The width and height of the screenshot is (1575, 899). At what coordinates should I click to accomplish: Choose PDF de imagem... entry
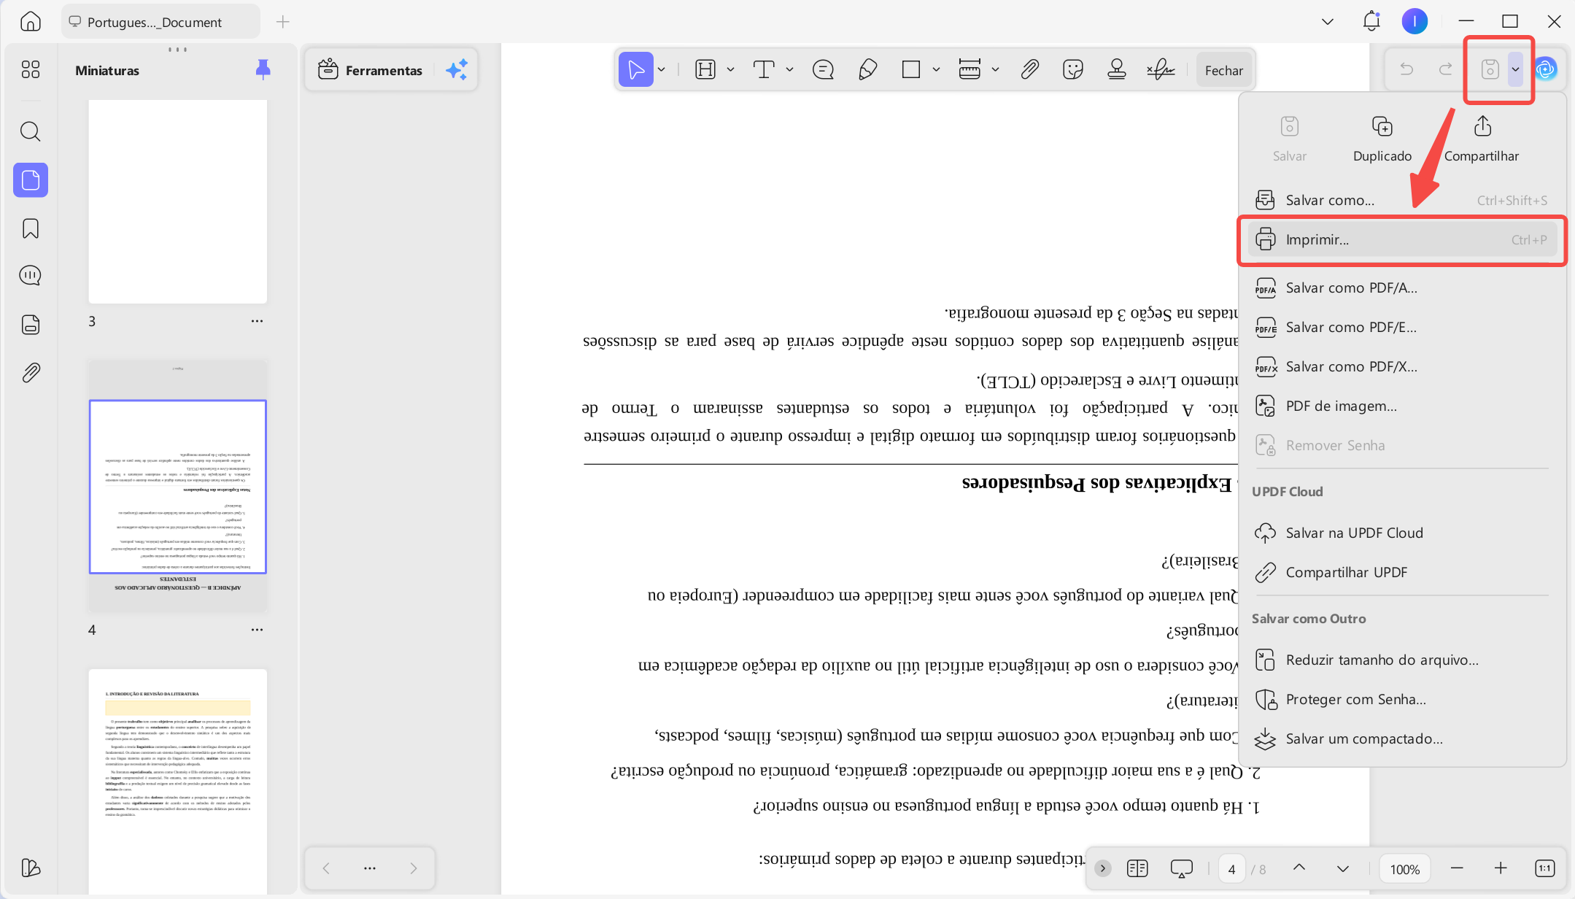point(1401,406)
